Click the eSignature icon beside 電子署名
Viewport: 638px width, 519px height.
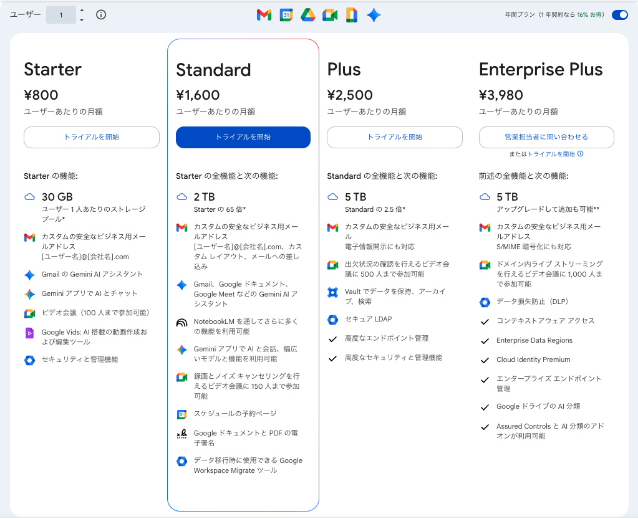click(182, 434)
